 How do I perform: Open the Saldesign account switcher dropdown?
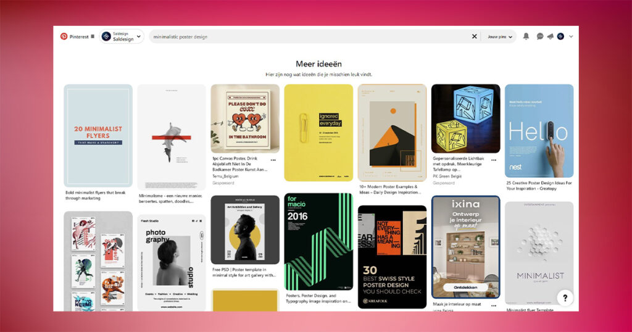click(x=122, y=36)
